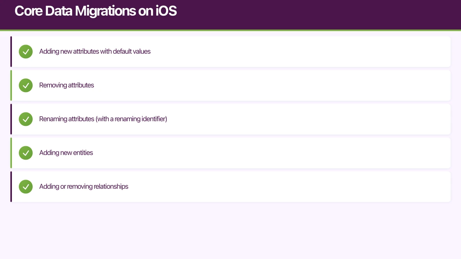This screenshot has width=461, height=259.
Task: Click the 'Adding new entities' text label
Action: (66, 153)
